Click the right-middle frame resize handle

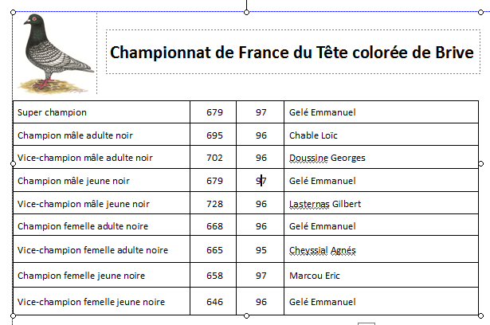(480, 163)
